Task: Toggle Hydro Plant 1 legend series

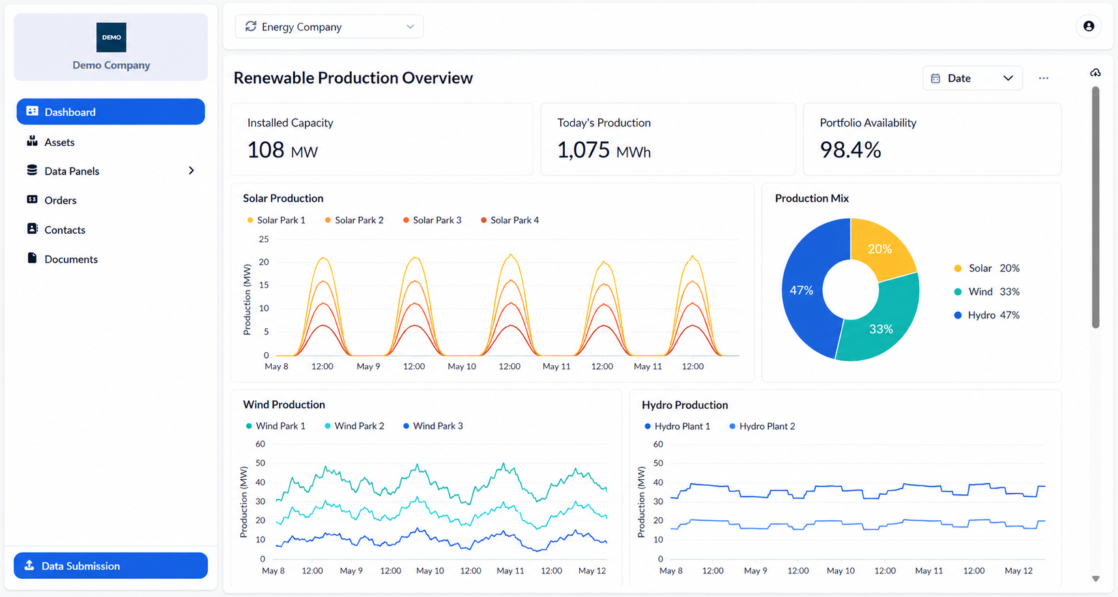Action: [678, 426]
